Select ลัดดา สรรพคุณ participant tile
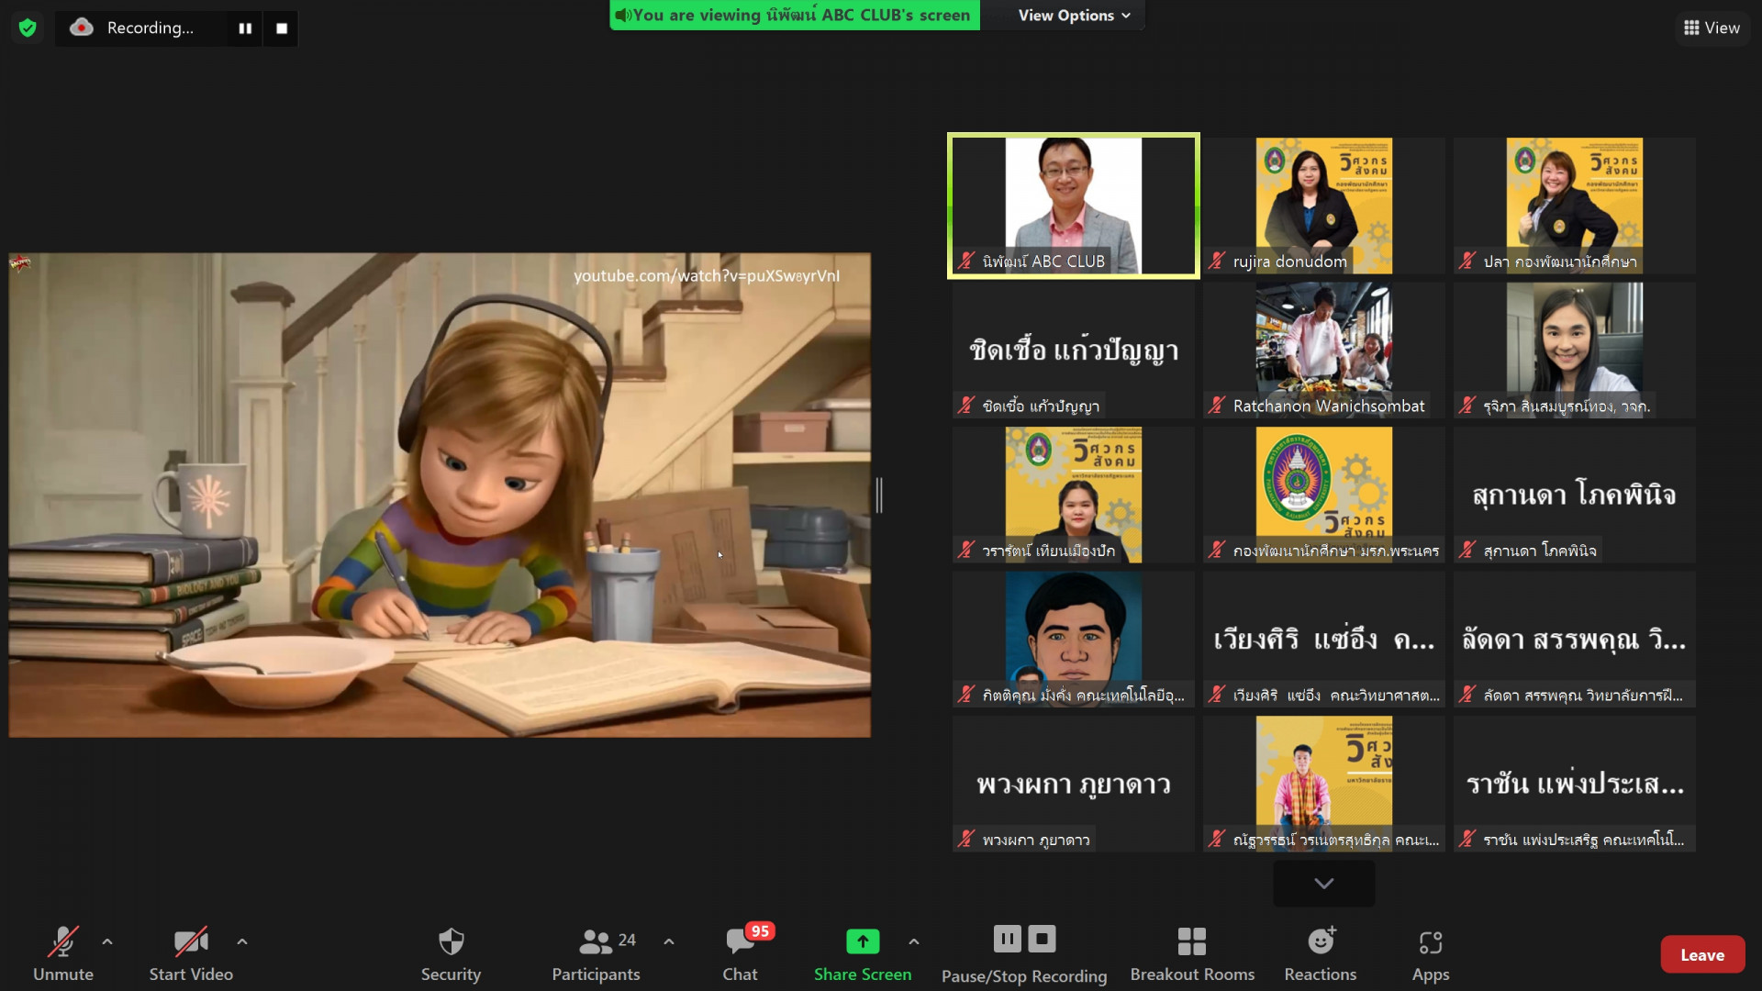The image size is (1762, 991). coord(1575,639)
